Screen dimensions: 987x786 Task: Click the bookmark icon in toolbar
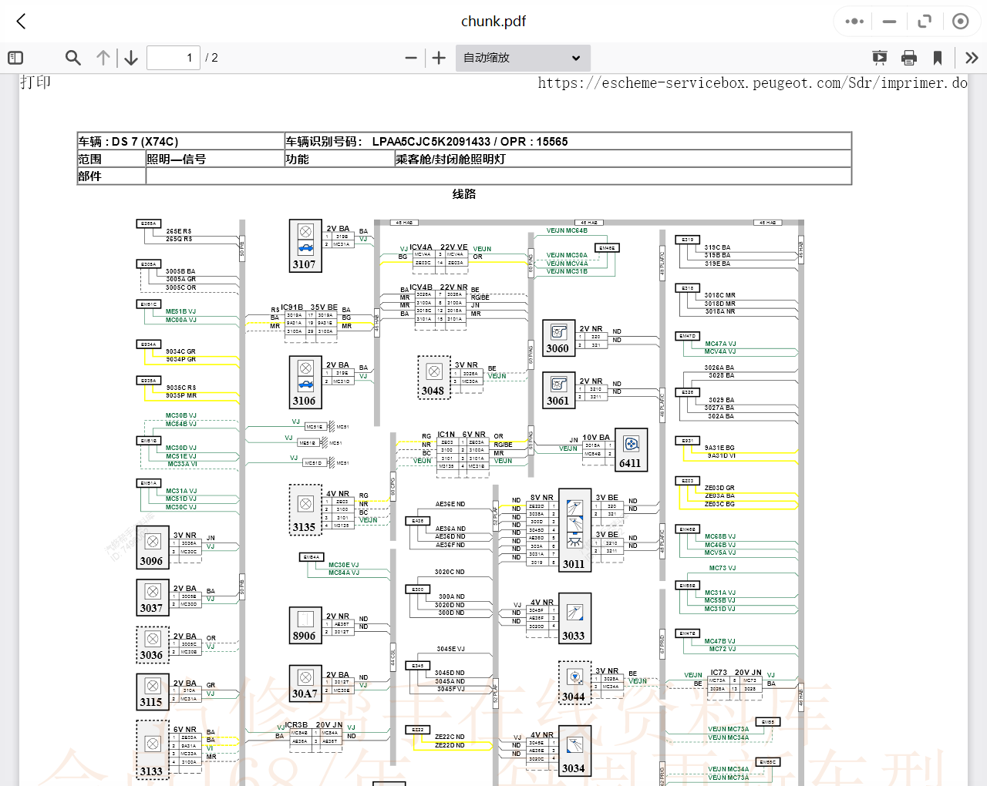[938, 58]
